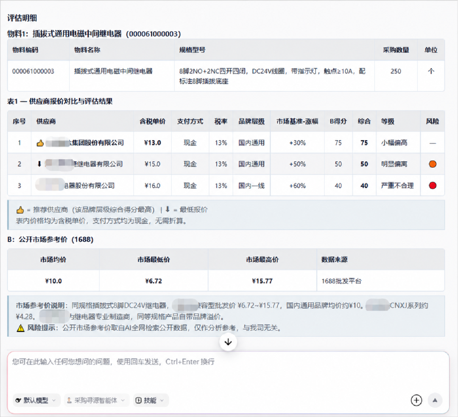Click the scroll-to-bottom arrow button
Screen dimensions: 458x417
228,342
